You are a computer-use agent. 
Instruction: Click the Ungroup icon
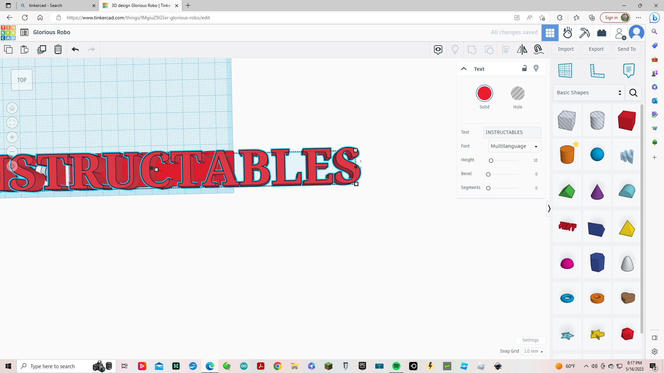tap(489, 49)
